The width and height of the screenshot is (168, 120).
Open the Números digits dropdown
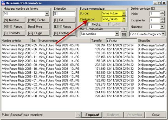click(162, 27)
